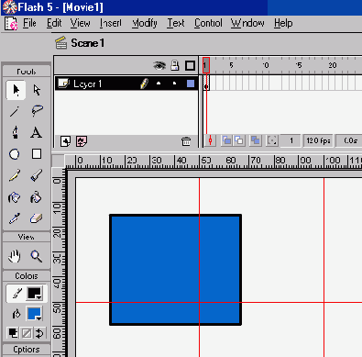362x357 pixels.
Task: Open the stroke color dropdown swatch
Action: (x=35, y=294)
